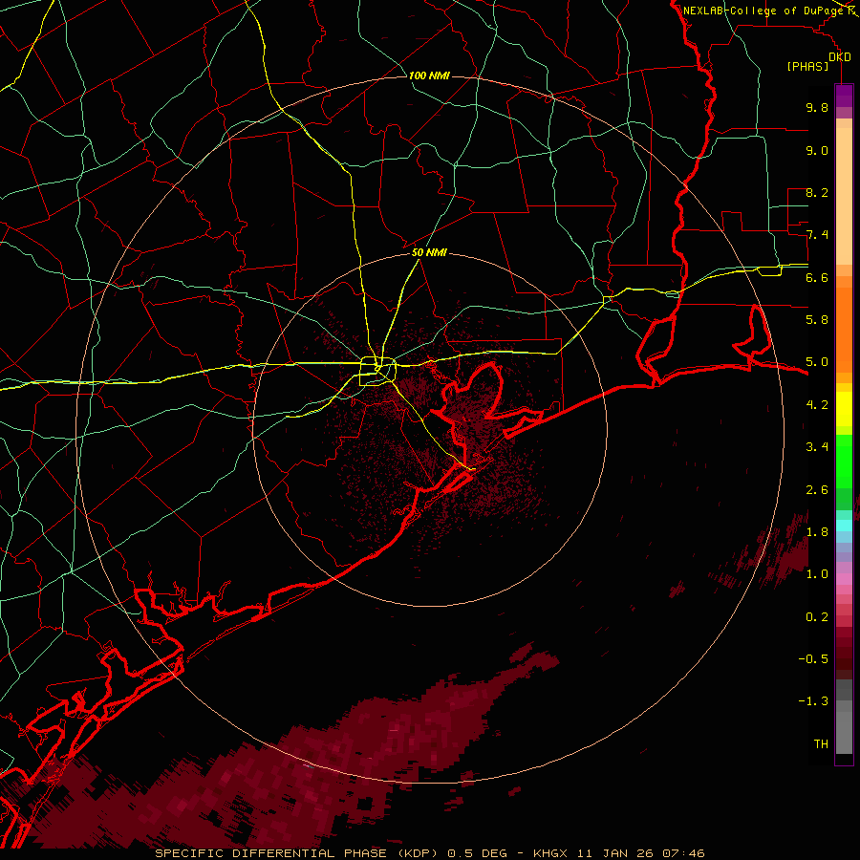Viewport: 860px width, 860px height.
Task: Click the 4.2 value on color scale
Action: tap(817, 405)
